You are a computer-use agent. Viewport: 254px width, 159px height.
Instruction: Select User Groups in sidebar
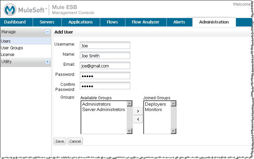point(12,48)
